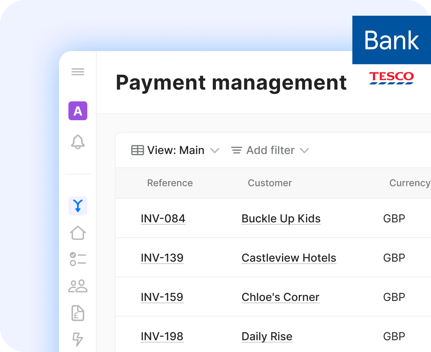Expand the Add filter dropdown
The image size is (431, 352).
click(x=304, y=150)
